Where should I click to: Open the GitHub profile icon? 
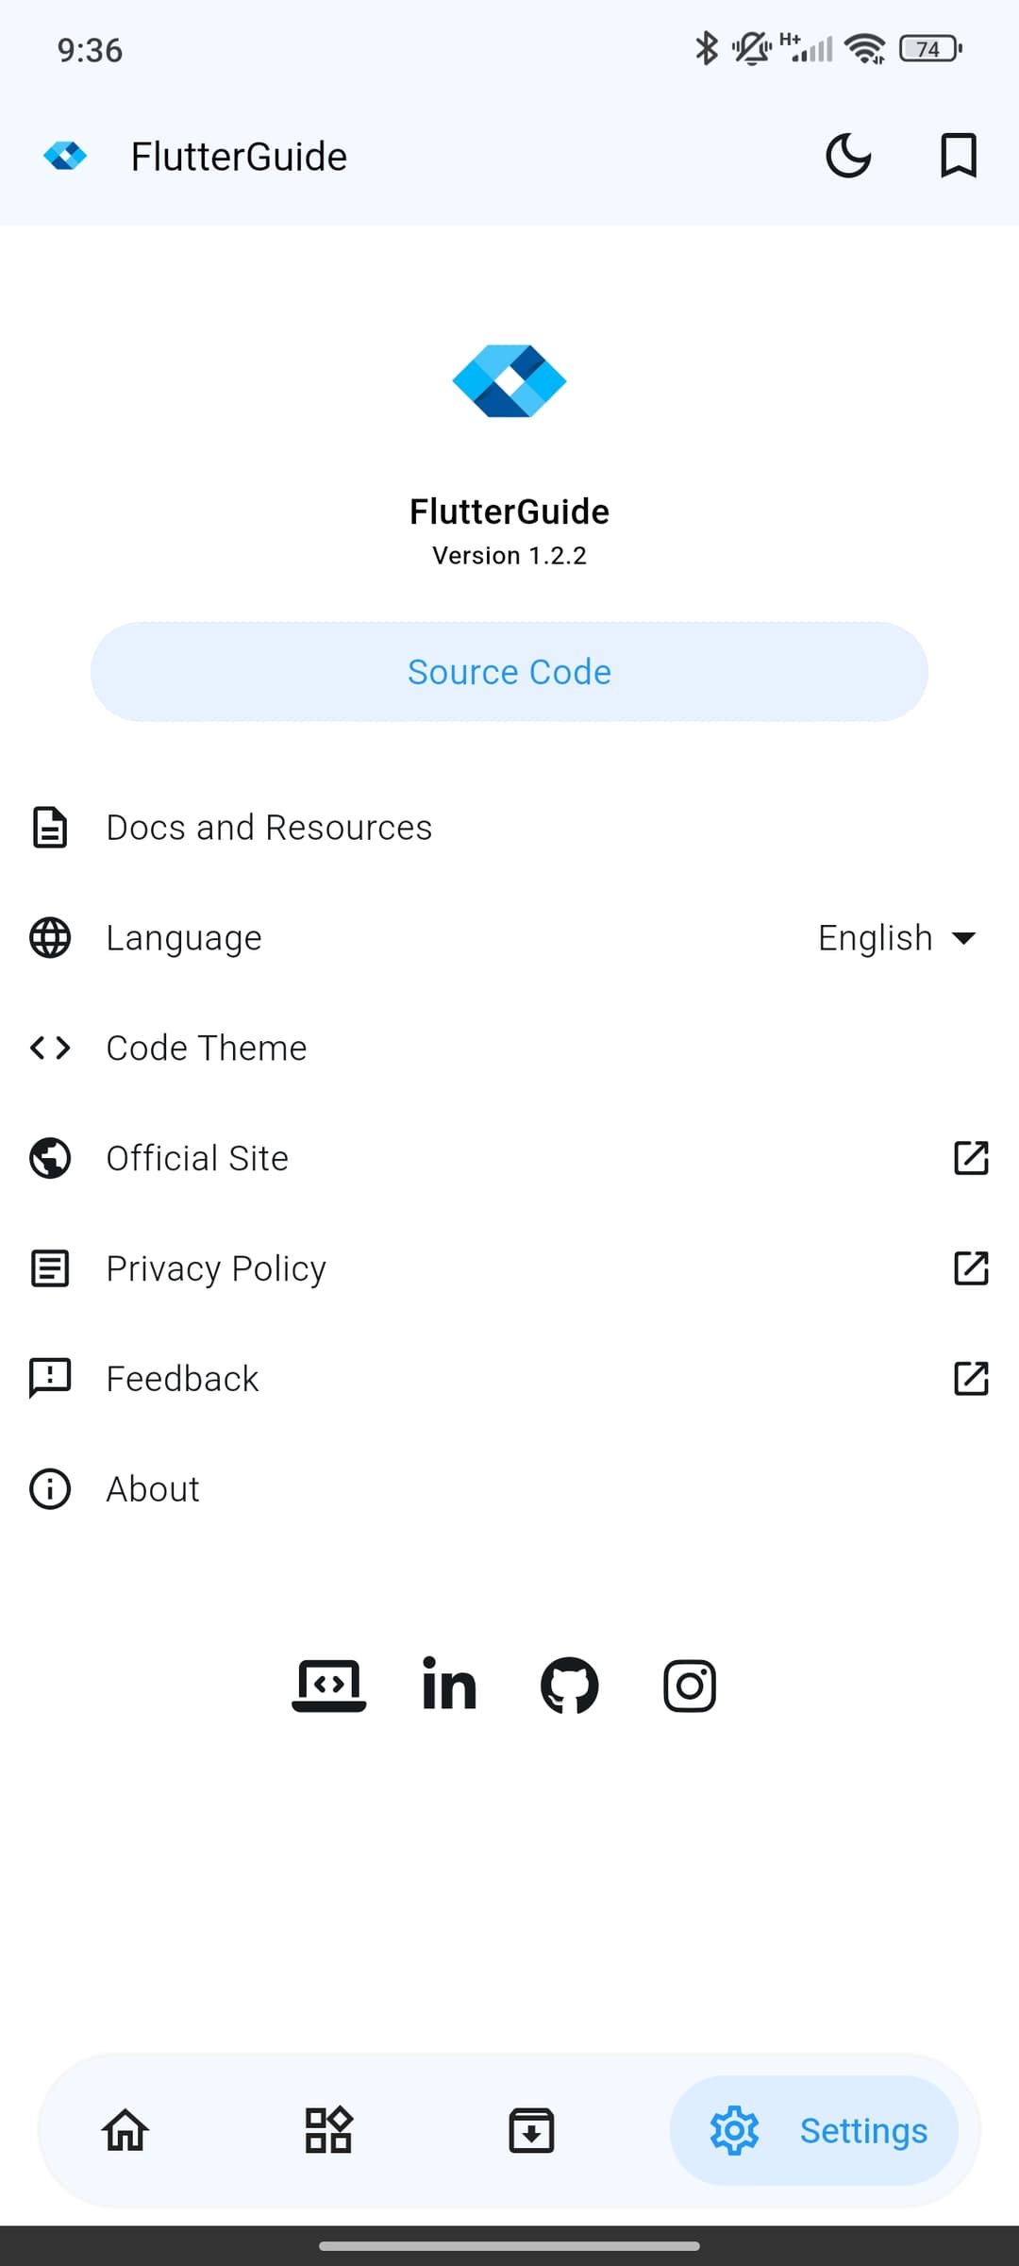coord(569,1686)
